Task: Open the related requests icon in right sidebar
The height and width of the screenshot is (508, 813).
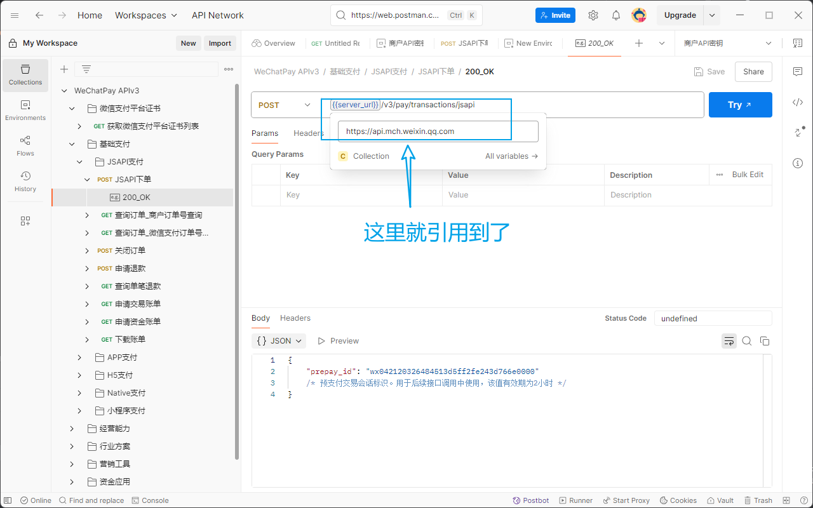Action: pos(798,133)
